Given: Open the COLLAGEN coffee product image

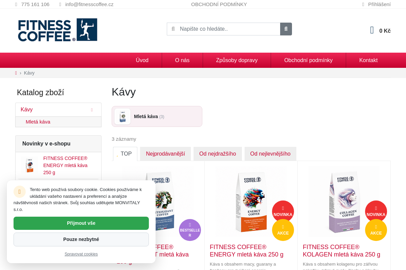Looking at the screenshot, I should click(344, 201).
